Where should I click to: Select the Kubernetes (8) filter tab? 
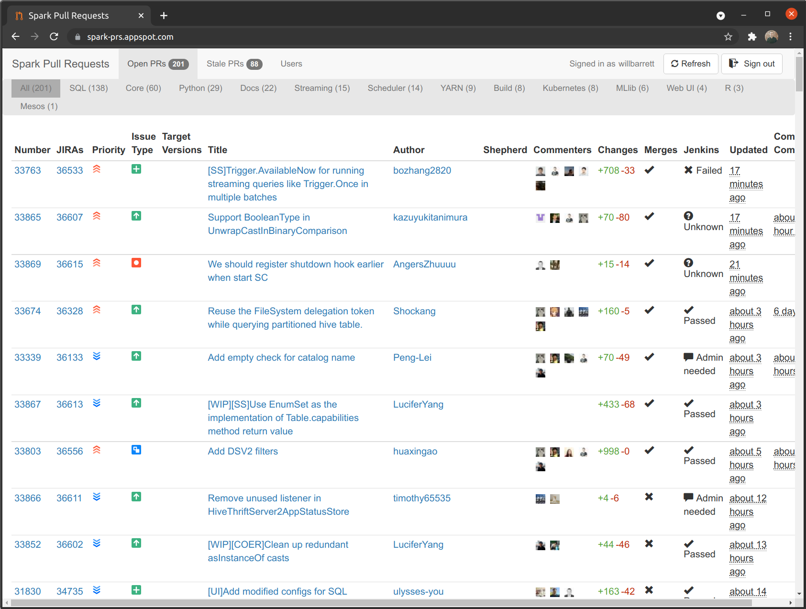point(570,88)
